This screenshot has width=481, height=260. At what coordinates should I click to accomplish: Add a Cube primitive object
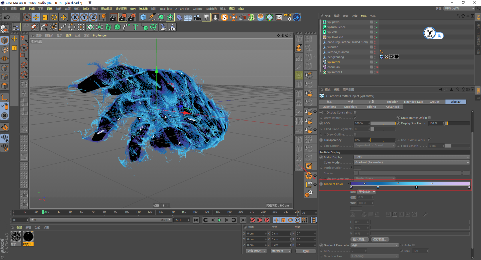[143, 17]
